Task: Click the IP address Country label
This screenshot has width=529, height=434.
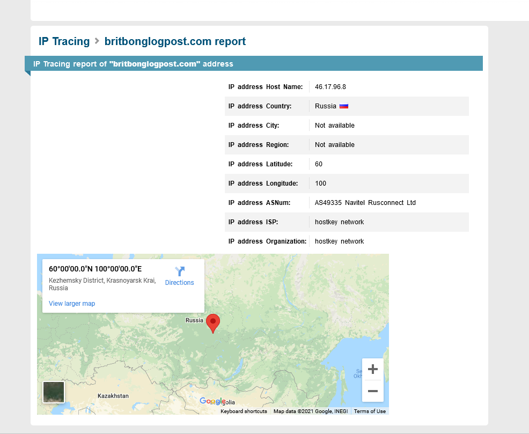Action: (x=260, y=106)
